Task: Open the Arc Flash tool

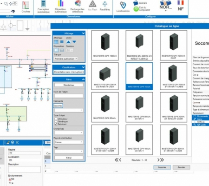Action: click(92, 6)
